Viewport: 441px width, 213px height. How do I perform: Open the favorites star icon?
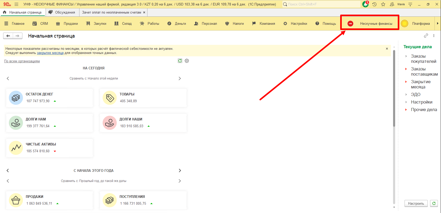click(383, 4)
